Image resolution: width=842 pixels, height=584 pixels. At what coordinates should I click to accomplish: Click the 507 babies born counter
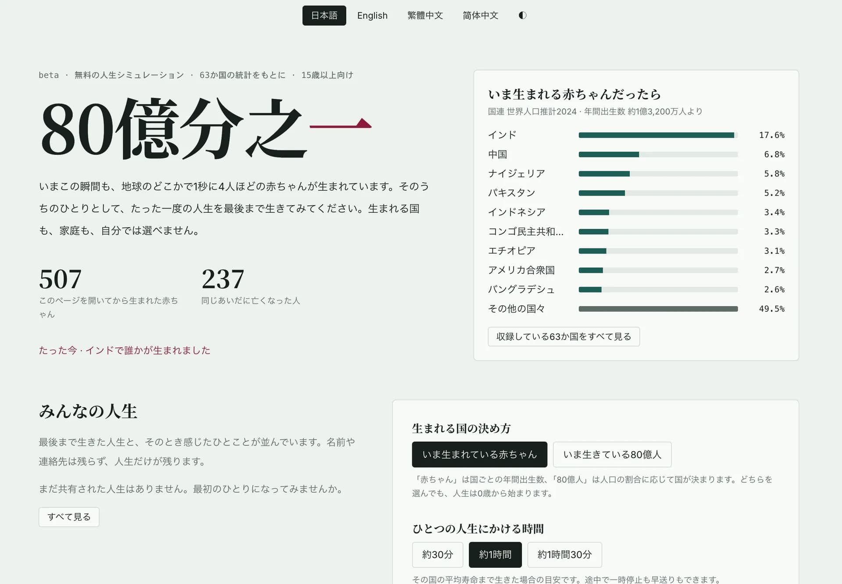[60, 279]
